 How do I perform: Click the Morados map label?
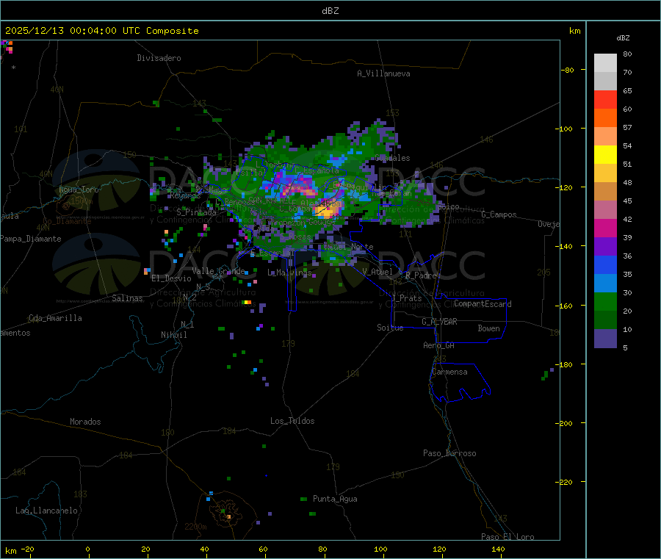(x=85, y=422)
